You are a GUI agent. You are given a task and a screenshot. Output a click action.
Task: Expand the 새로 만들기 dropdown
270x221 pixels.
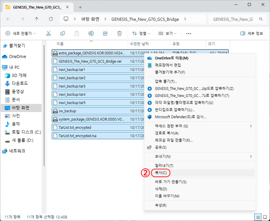pyautogui.click(x=21, y=33)
